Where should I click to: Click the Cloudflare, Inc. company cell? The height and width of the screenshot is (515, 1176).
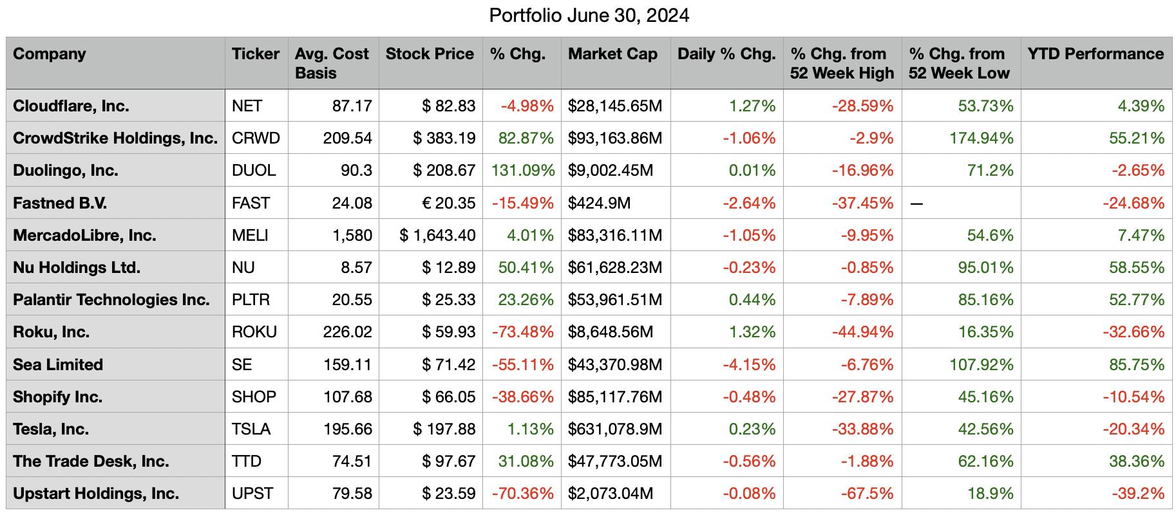click(71, 106)
